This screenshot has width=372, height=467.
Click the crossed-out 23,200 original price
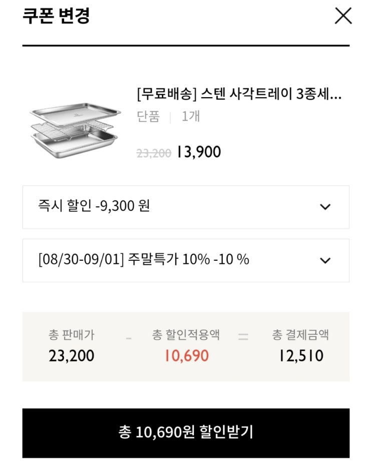click(154, 153)
